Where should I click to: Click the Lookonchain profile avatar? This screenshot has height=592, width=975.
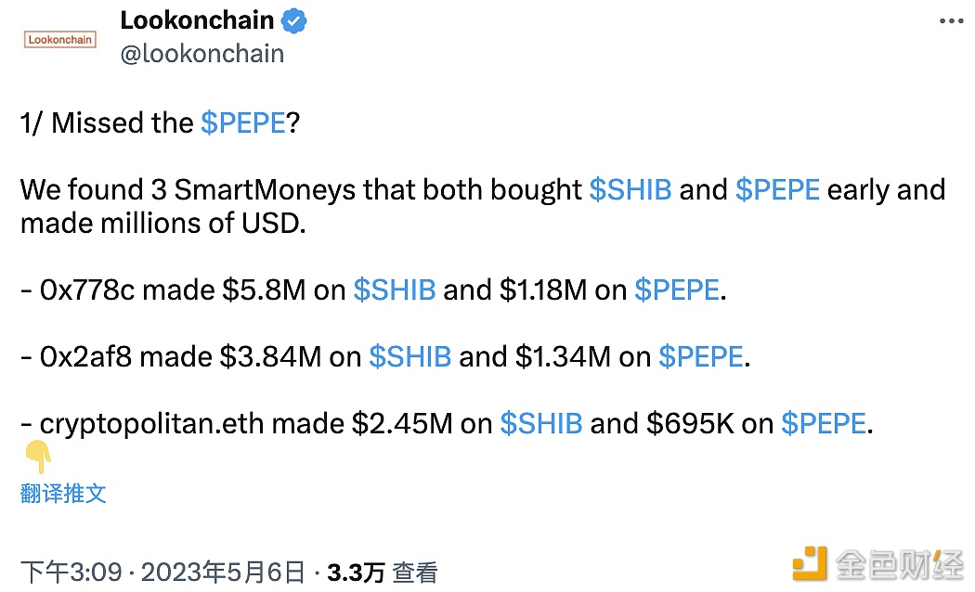tap(59, 40)
